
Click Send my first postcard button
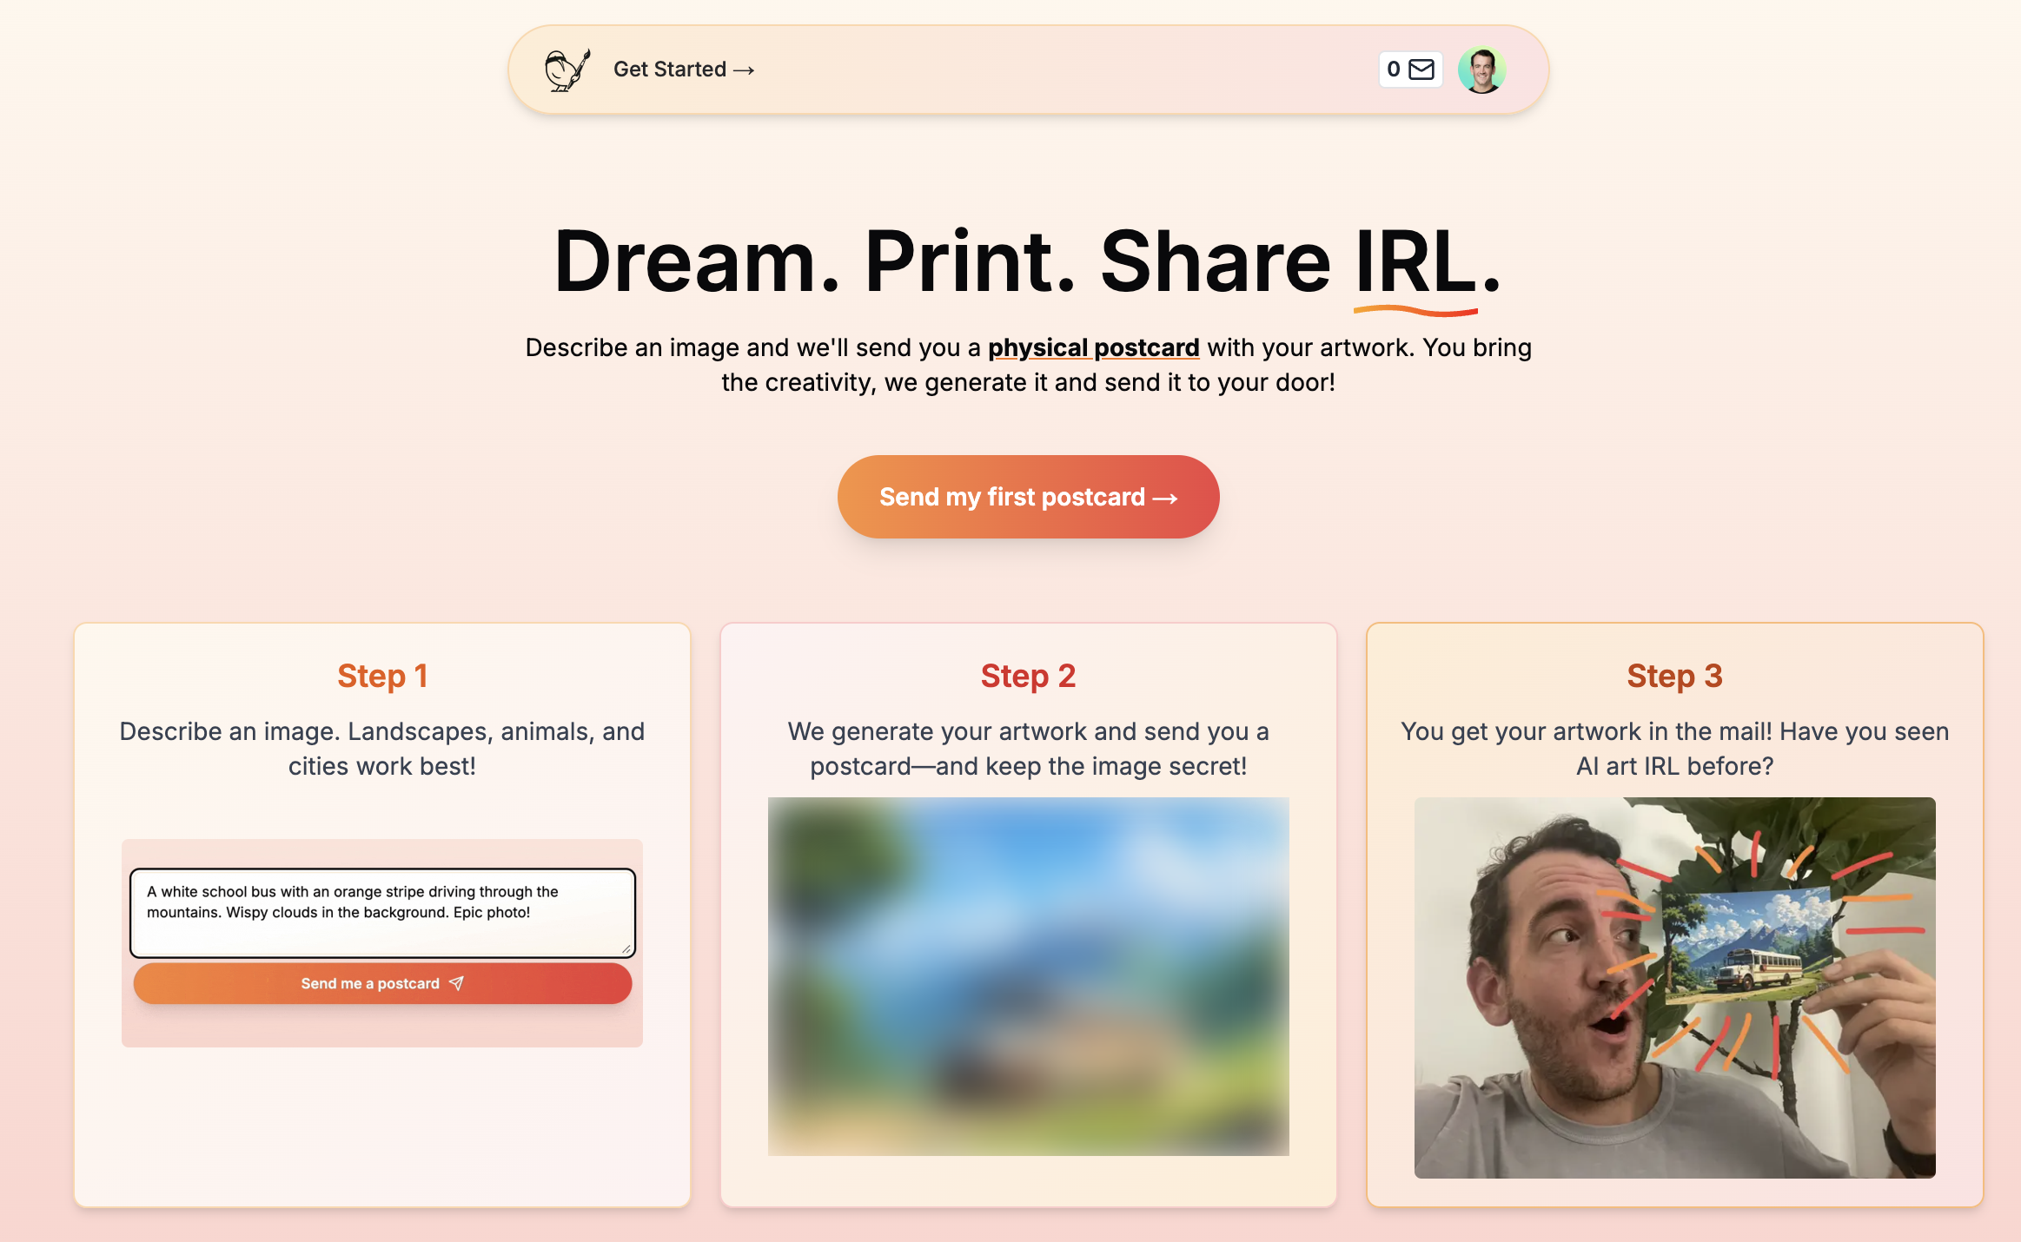[x=1029, y=497]
